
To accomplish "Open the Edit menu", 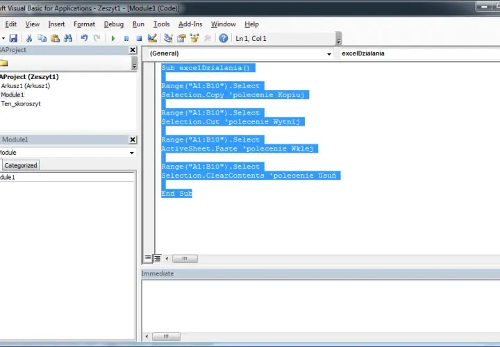I will click(11, 24).
